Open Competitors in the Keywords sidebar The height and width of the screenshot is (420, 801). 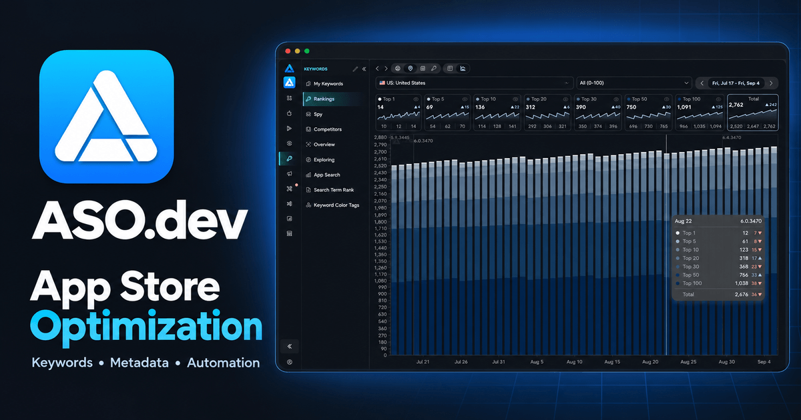click(335, 129)
